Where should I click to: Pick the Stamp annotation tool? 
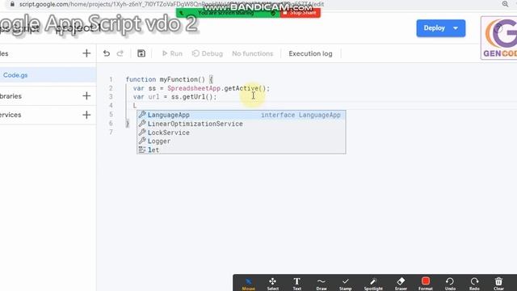[x=345, y=284]
